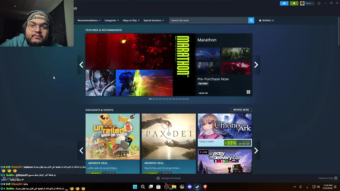Select the last carousel page dot
This screenshot has width=340, height=191.
click(187, 99)
